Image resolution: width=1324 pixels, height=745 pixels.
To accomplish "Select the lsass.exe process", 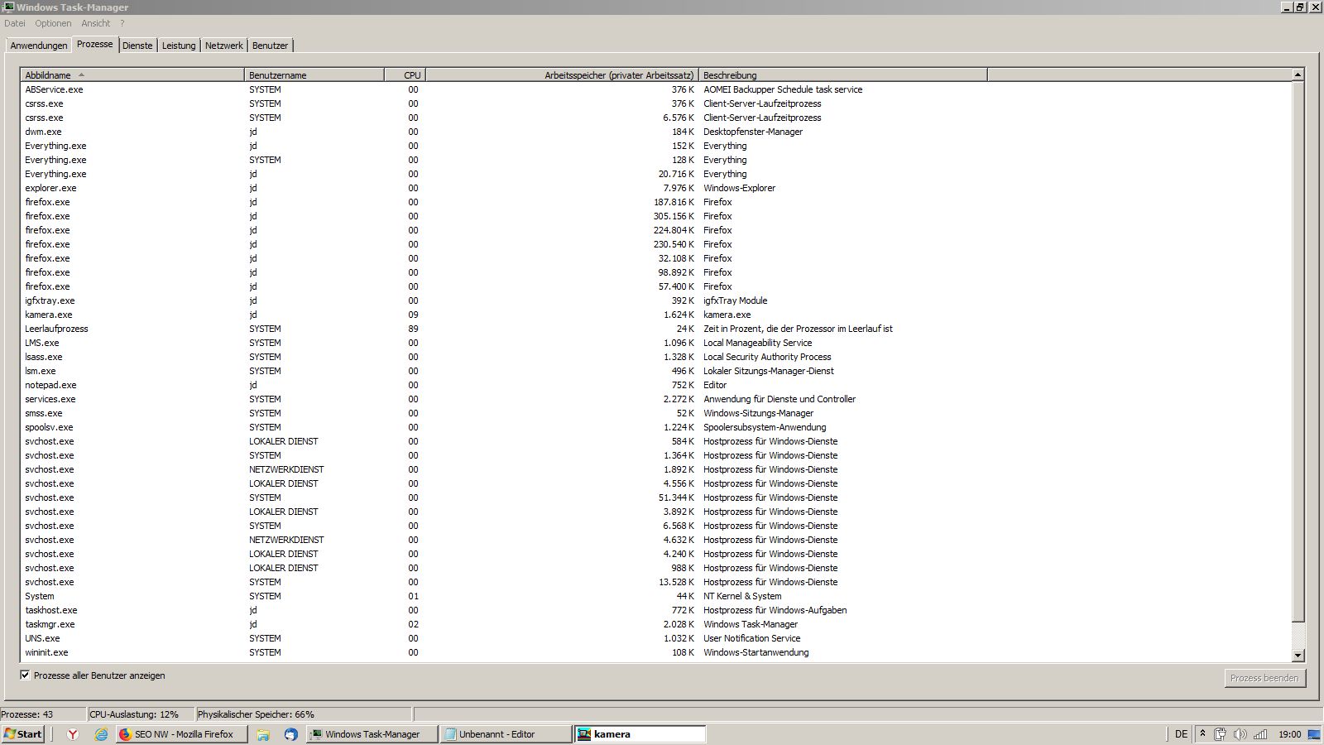I will coord(656,357).
